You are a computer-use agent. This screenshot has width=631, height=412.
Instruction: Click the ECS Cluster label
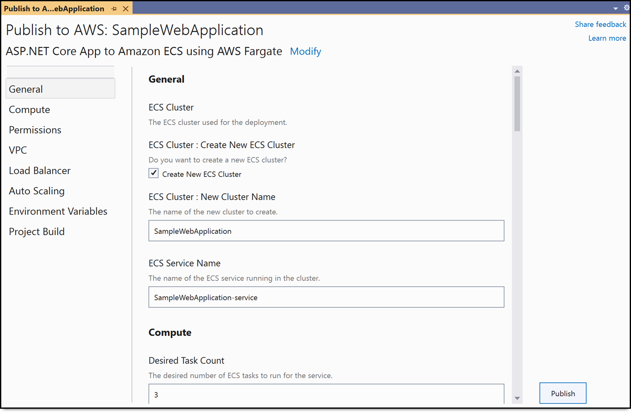pos(171,107)
